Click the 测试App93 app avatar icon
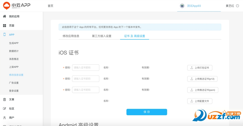 point(182,6)
